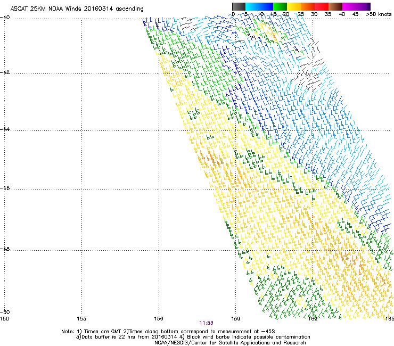The height and width of the screenshot is (346, 394).
Task: Select the 159 longitude axis label
Action: 235,319
